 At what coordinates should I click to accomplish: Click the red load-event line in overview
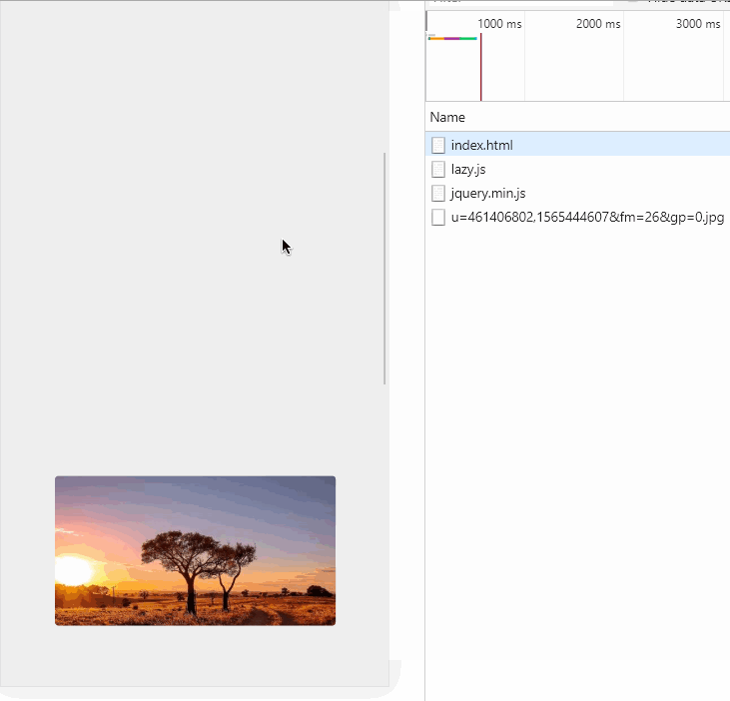pyautogui.click(x=481, y=67)
